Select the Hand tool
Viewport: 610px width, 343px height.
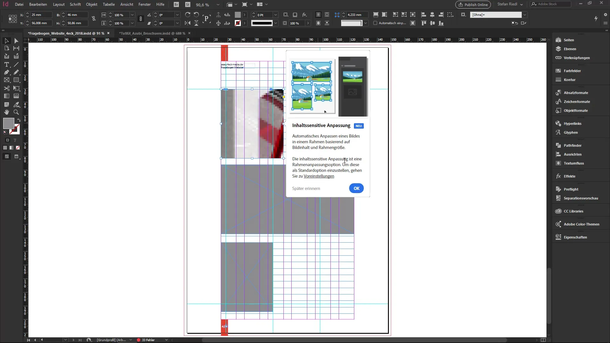point(7,112)
